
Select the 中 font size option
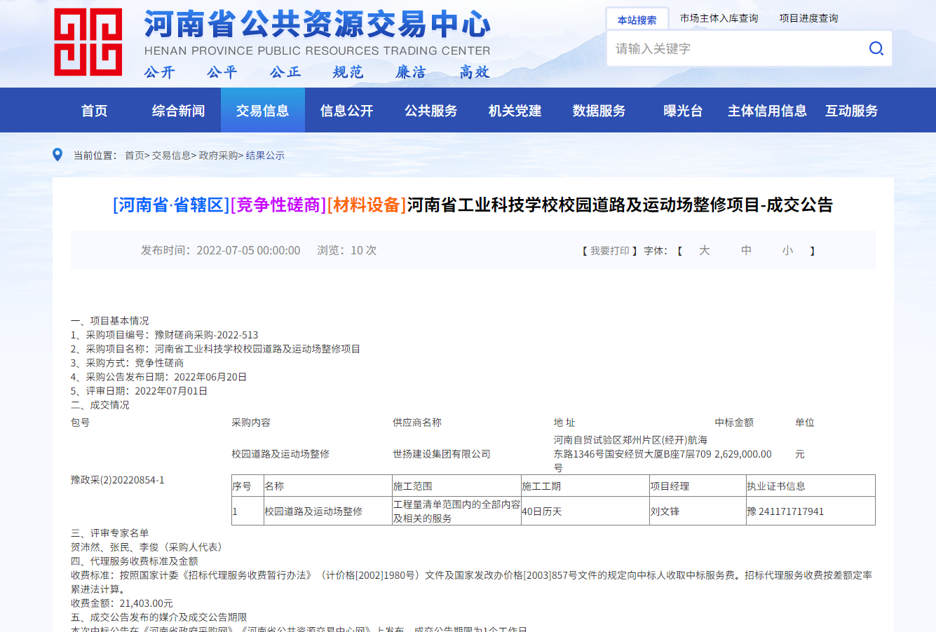tap(745, 249)
